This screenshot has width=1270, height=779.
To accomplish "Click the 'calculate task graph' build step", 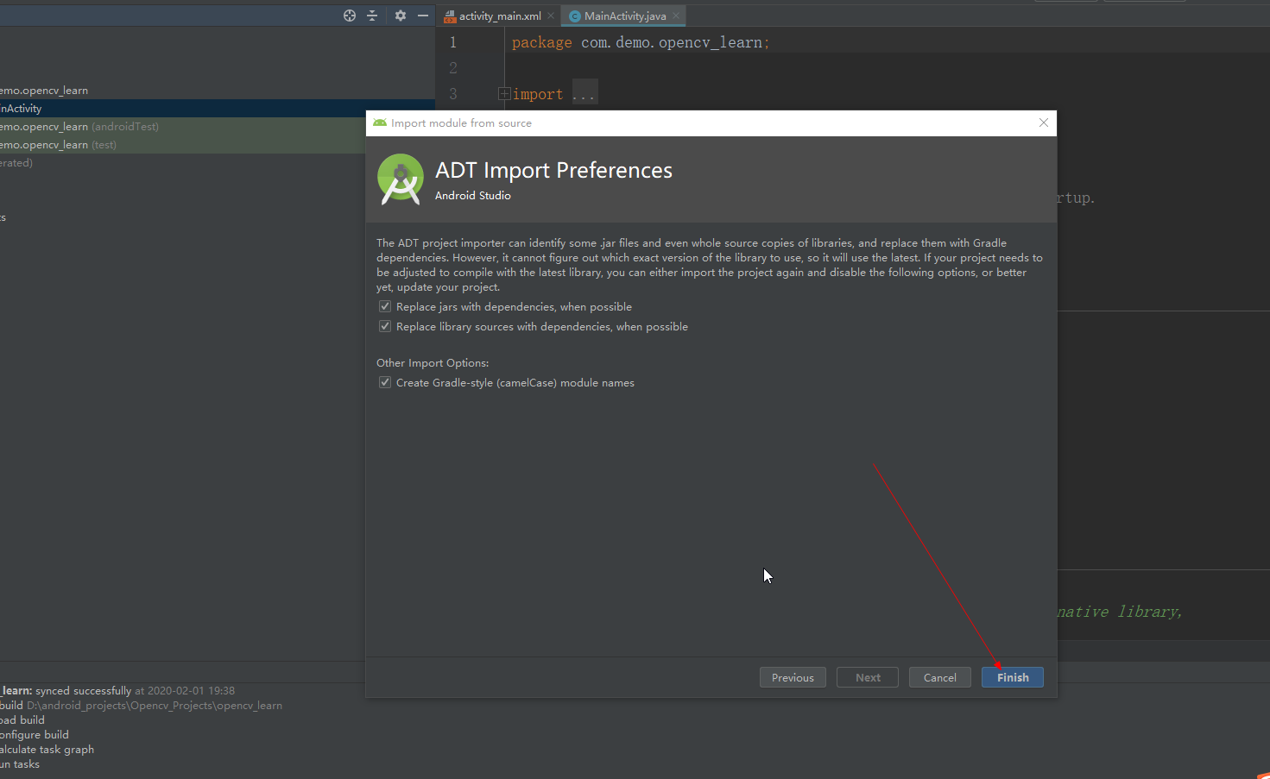I will tap(47, 749).
